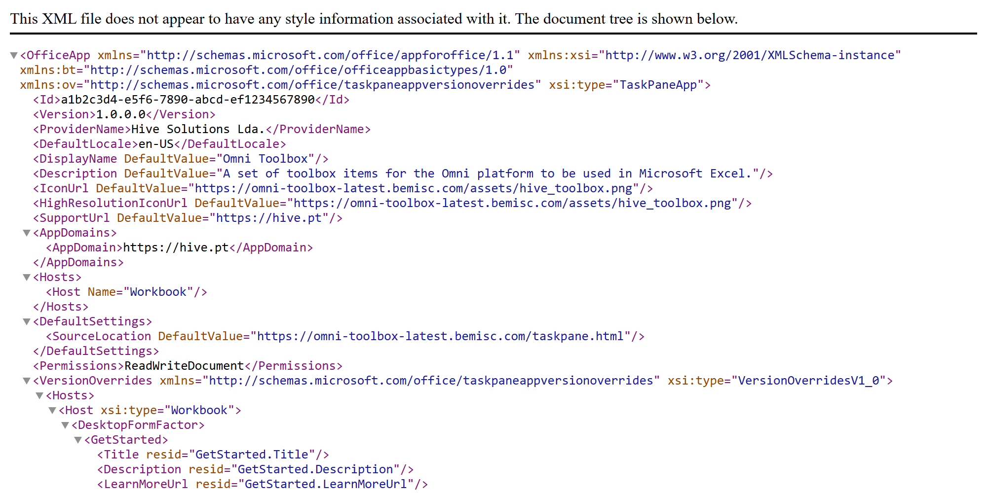This screenshot has width=987, height=493.
Task: Click the HighResolutionIconUrl hive_toolbox.png value
Action: click(x=512, y=203)
